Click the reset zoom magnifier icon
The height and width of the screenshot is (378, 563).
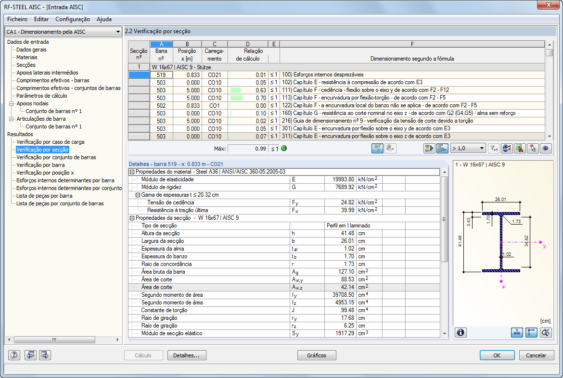[x=545, y=332]
